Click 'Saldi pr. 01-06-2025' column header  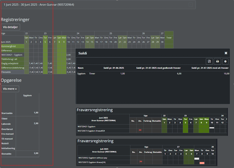(x=114, y=68)
